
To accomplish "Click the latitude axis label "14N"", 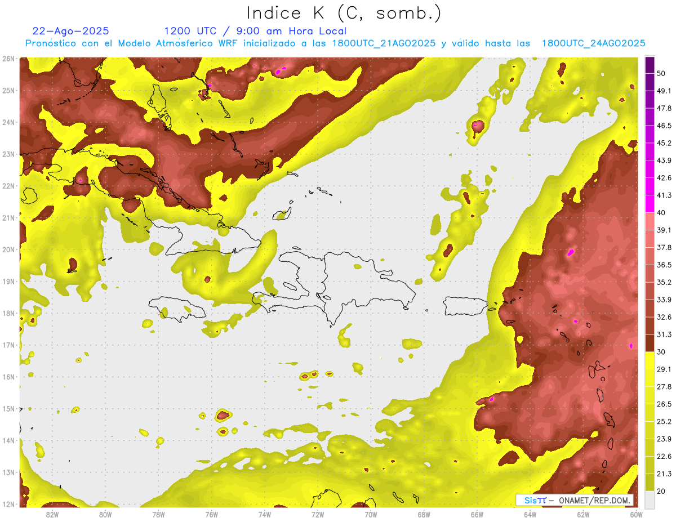I will tap(8, 440).
